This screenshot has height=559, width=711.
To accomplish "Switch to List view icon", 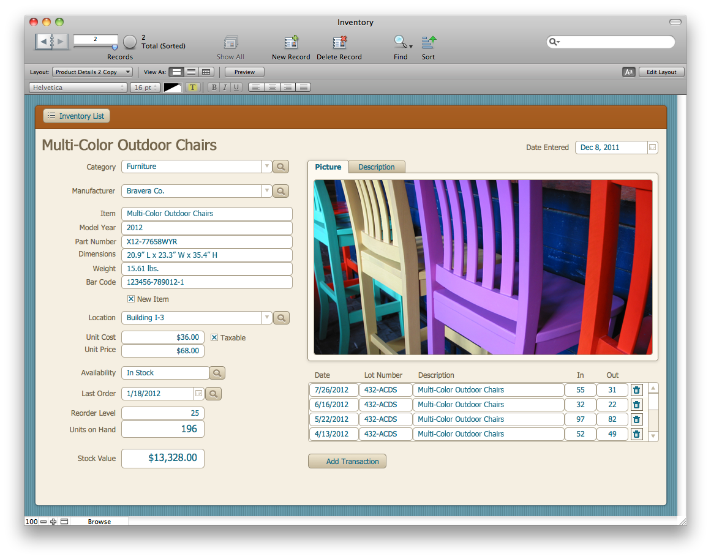I will coord(192,72).
